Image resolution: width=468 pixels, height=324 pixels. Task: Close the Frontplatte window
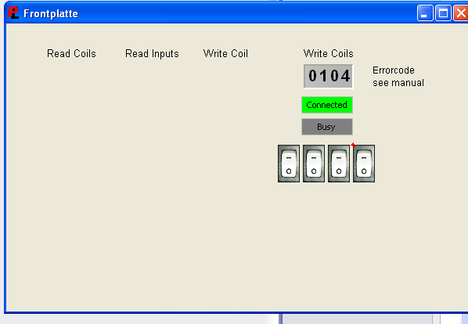point(461,13)
